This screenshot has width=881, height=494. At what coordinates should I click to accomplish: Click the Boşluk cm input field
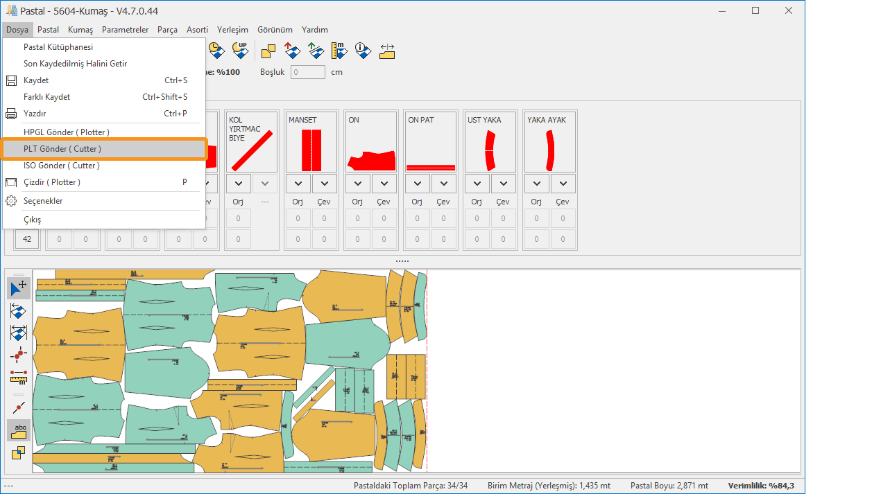pyautogui.click(x=307, y=72)
